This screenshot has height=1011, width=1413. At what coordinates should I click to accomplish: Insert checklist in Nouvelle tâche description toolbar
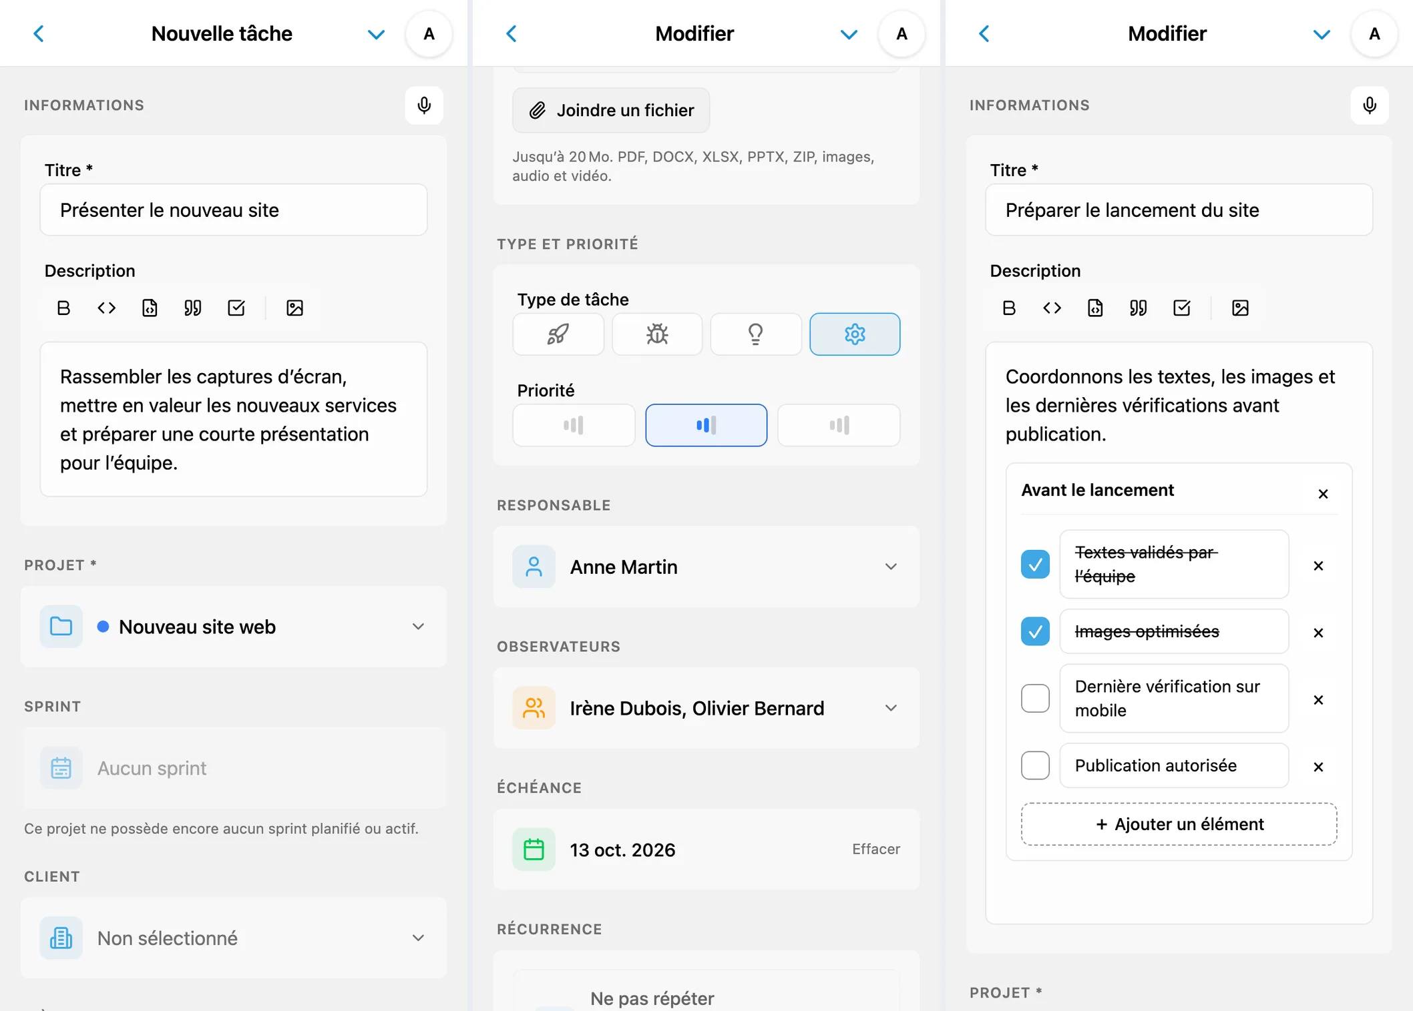click(236, 308)
